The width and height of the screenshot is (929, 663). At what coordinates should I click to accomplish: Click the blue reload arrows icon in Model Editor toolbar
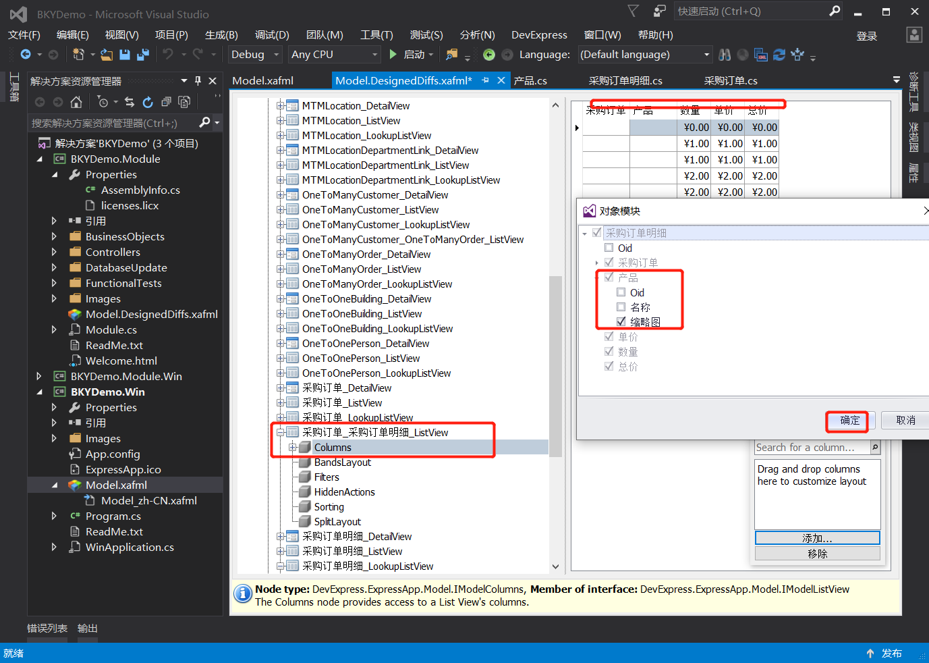tap(779, 55)
